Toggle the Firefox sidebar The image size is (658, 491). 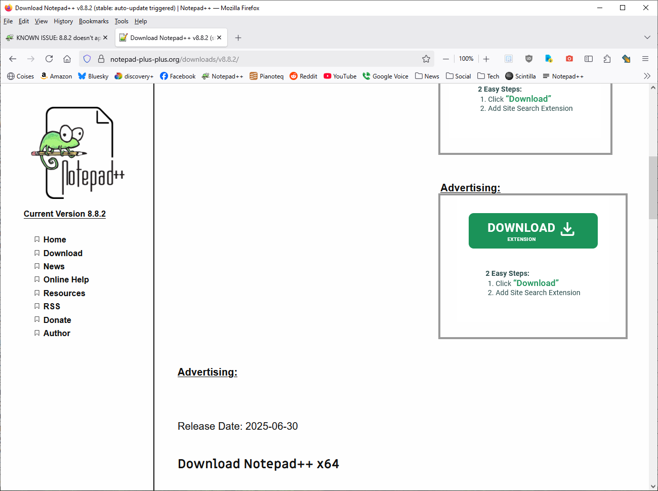click(x=589, y=59)
